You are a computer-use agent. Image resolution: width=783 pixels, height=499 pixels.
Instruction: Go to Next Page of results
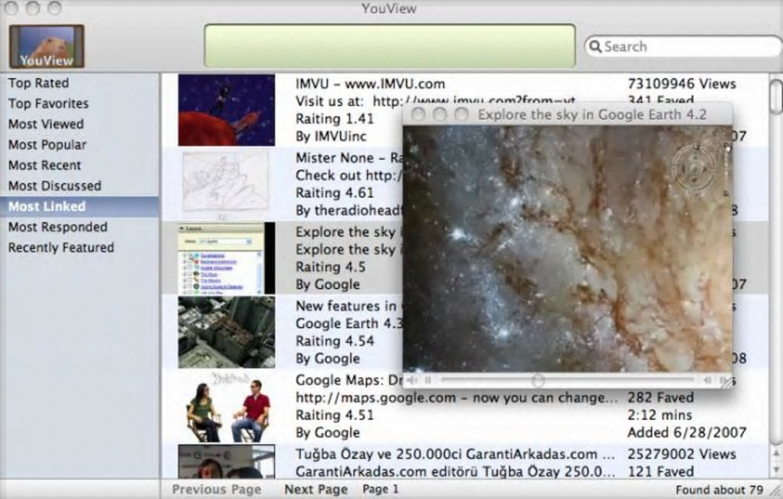[316, 489]
